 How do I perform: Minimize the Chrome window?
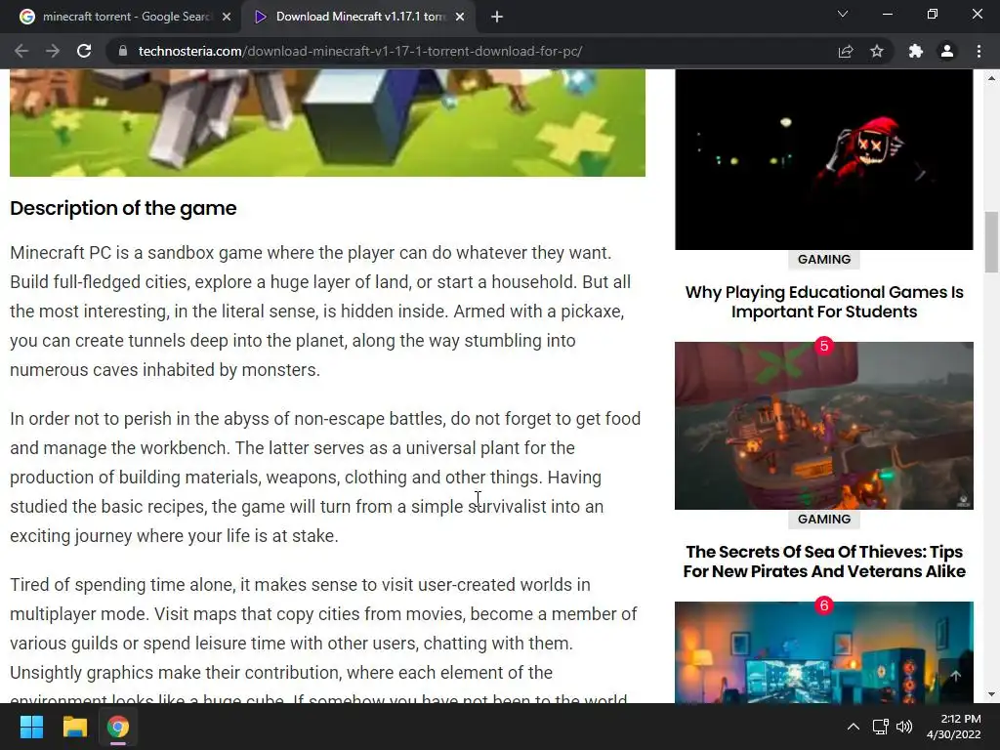[887, 14]
